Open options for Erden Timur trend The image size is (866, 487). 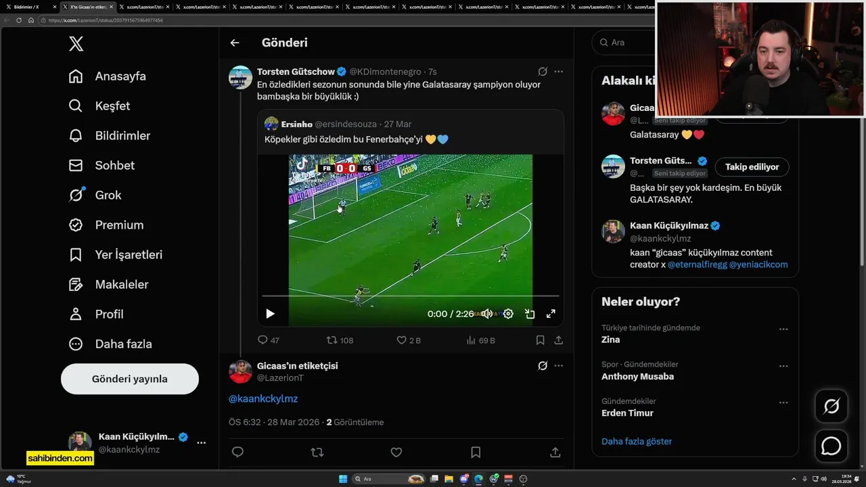point(783,402)
